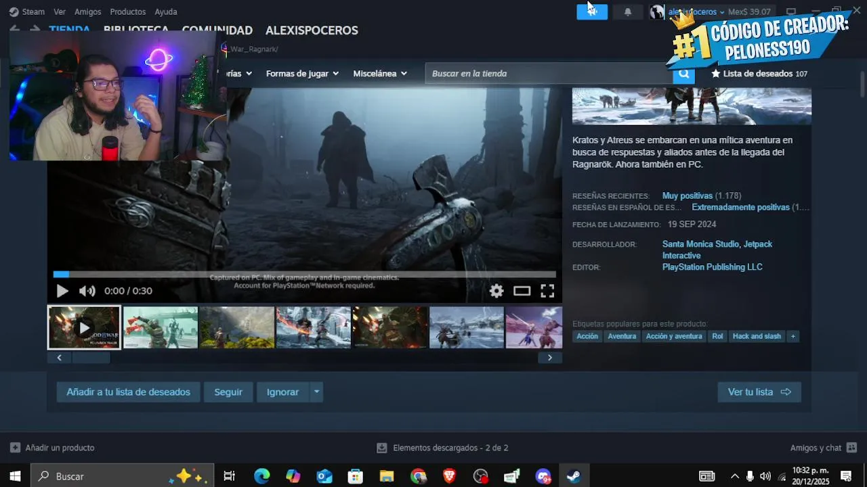Open Microsoft Edge from the taskbar
This screenshot has height=487, width=867.
pos(261,476)
